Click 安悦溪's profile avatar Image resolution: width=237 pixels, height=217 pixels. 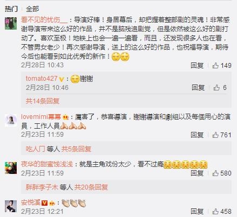[x=11, y=206]
